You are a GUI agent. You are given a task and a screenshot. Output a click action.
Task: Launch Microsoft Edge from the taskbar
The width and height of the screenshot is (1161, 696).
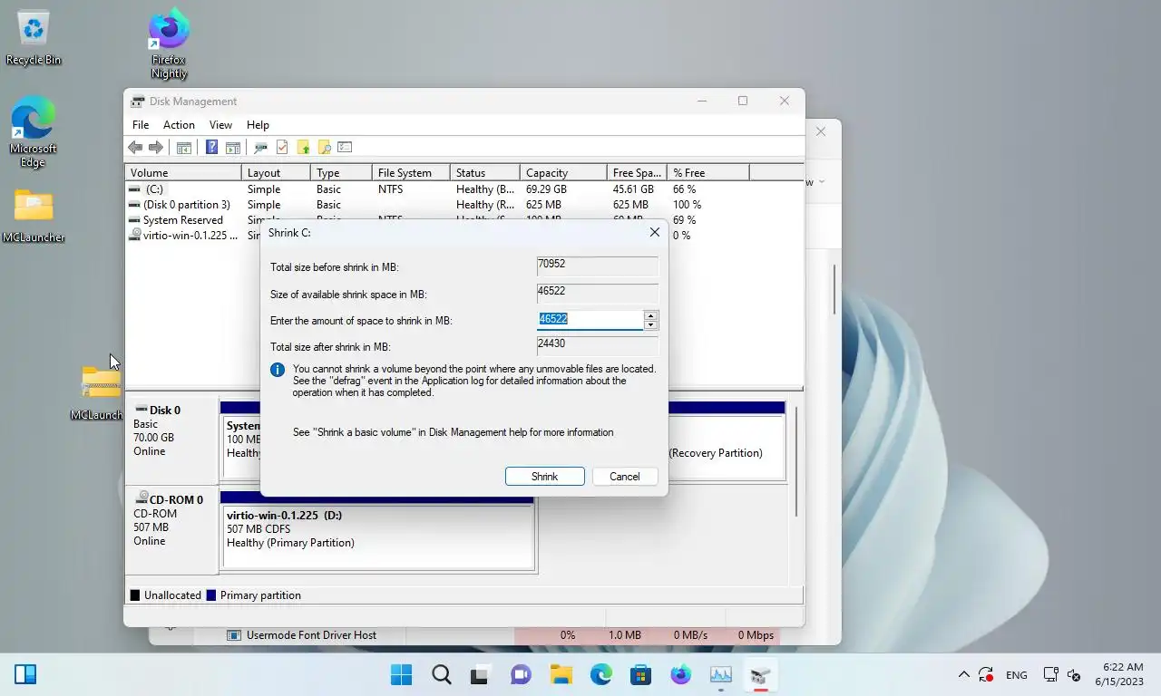click(x=601, y=674)
